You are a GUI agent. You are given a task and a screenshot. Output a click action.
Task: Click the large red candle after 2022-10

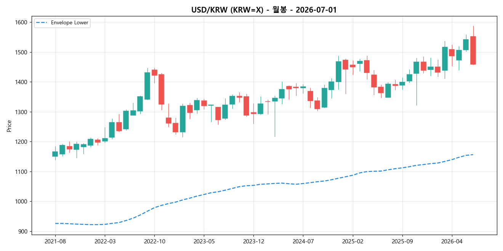pyautogui.click(x=162, y=89)
